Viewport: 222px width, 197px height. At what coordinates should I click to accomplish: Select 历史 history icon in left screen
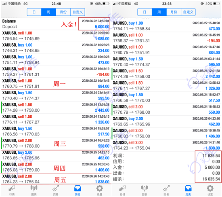[77, 191]
